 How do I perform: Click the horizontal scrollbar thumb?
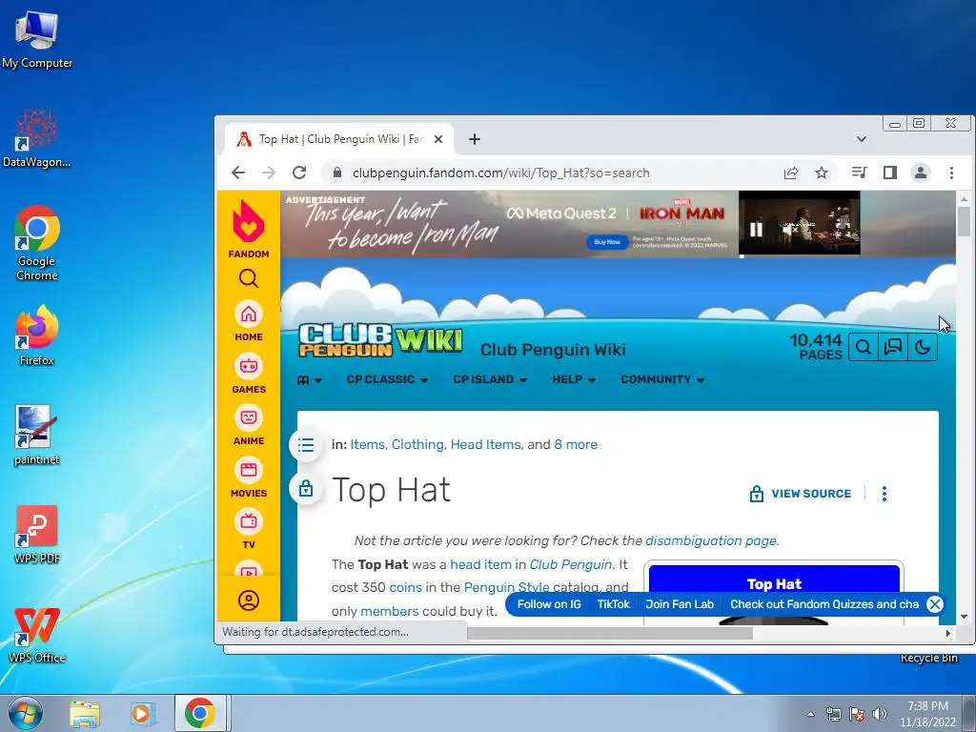pyautogui.click(x=609, y=633)
